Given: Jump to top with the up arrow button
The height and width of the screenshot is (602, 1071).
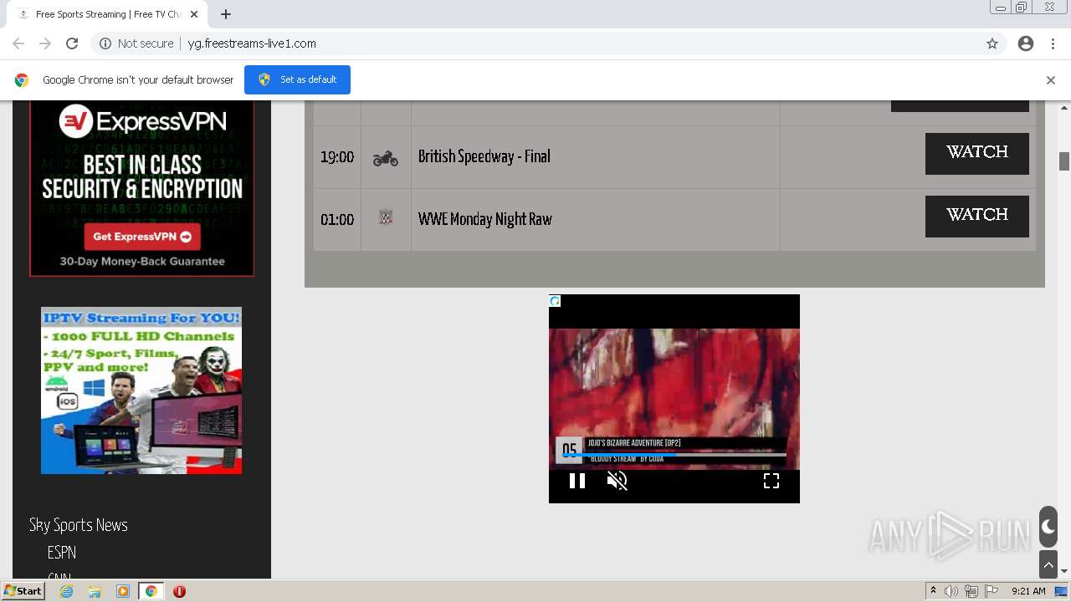Looking at the screenshot, I should (x=1048, y=565).
